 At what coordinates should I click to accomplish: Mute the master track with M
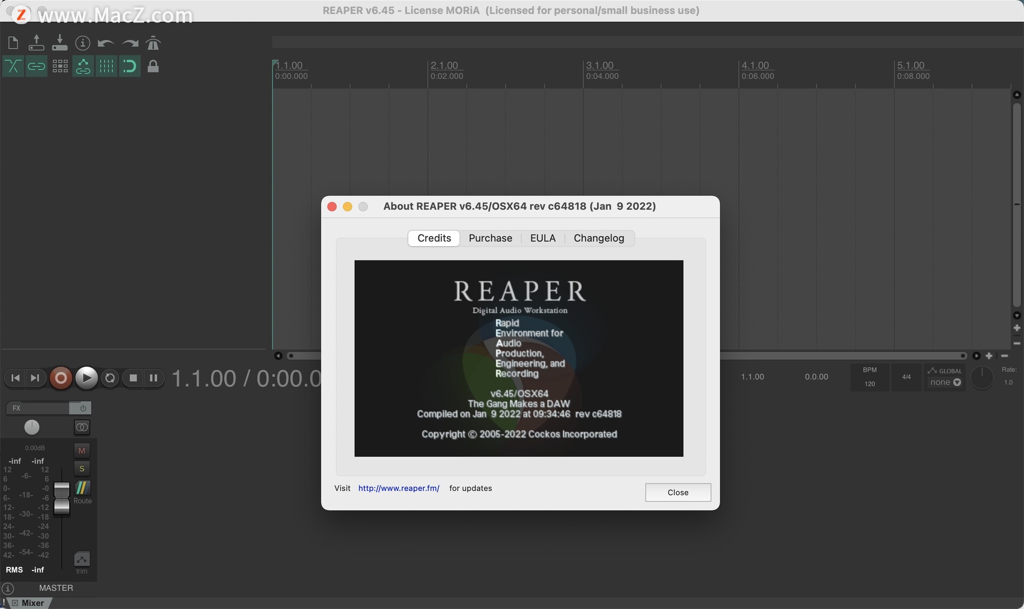82,451
